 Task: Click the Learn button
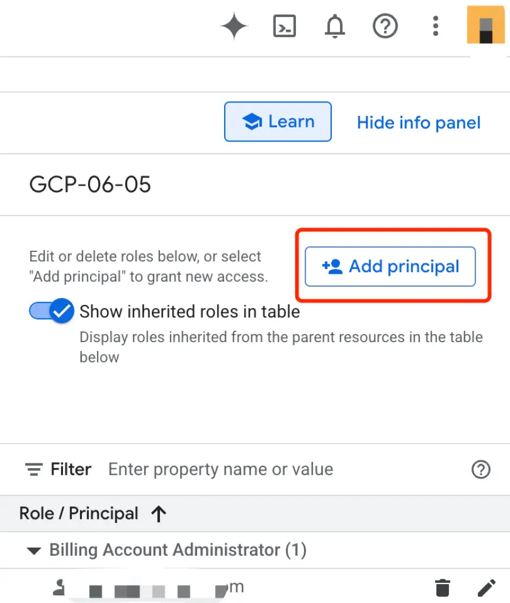(278, 122)
